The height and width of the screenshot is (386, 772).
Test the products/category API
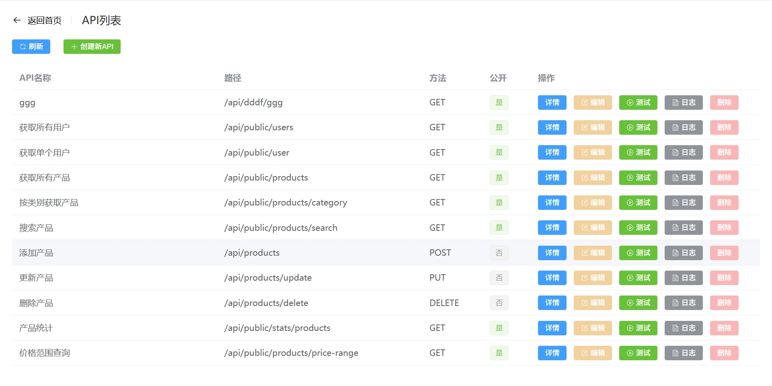point(638,203)
